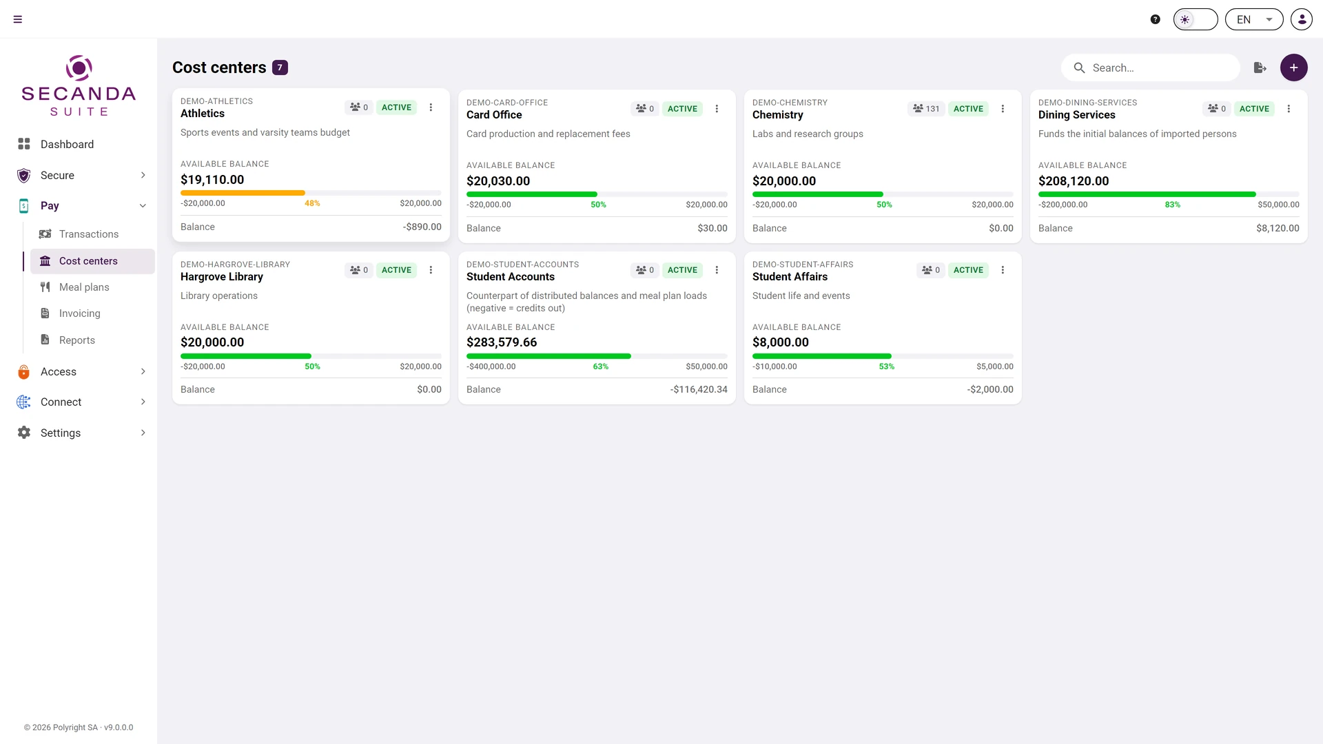Open Athletics card three-dot menu
Screen dimensions: 1323x744
tap(431, 107)
